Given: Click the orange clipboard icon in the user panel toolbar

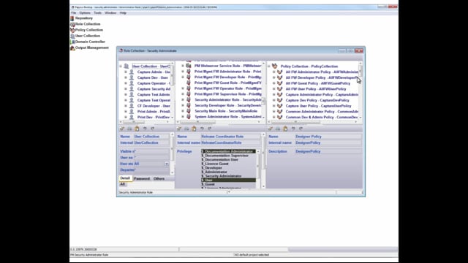Looking at the screenshot, I should tap(137, 129).
